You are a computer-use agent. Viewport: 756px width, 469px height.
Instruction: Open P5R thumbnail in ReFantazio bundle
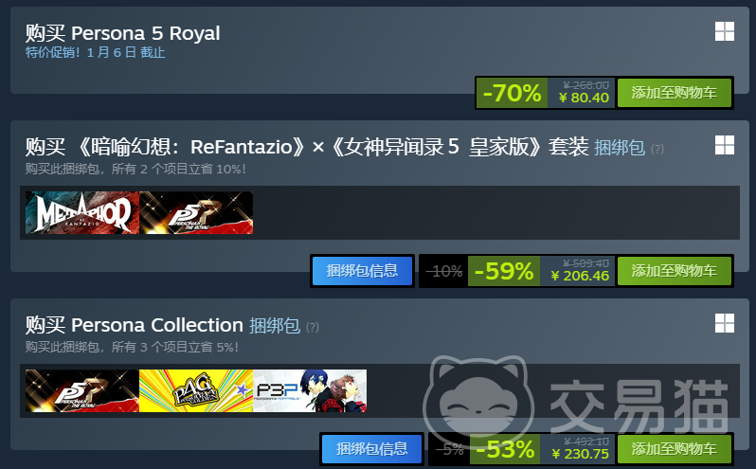[196, 212]
